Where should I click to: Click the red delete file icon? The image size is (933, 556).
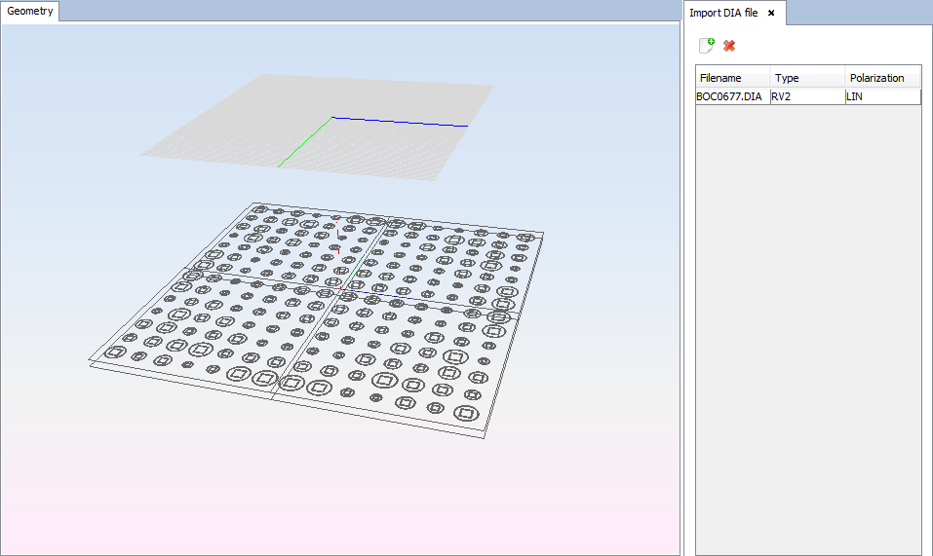click(729, 46)
